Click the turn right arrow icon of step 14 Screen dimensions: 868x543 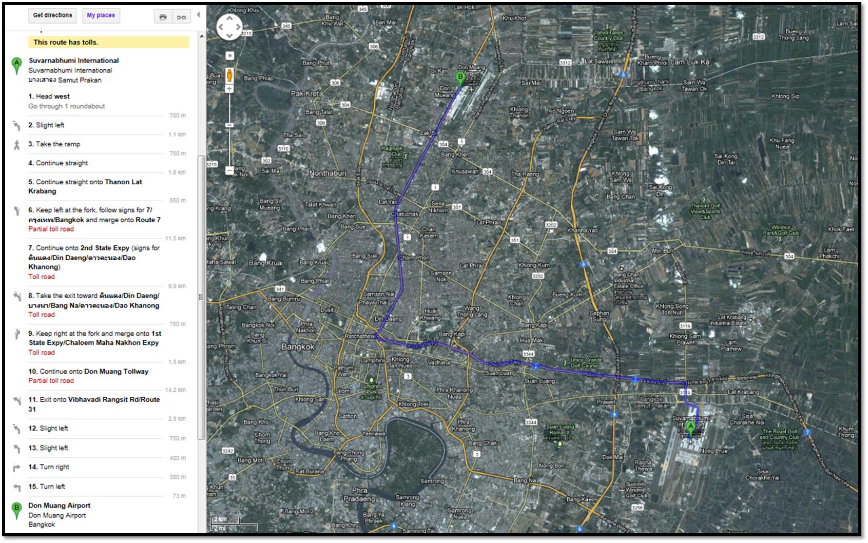tap(16, 468)
